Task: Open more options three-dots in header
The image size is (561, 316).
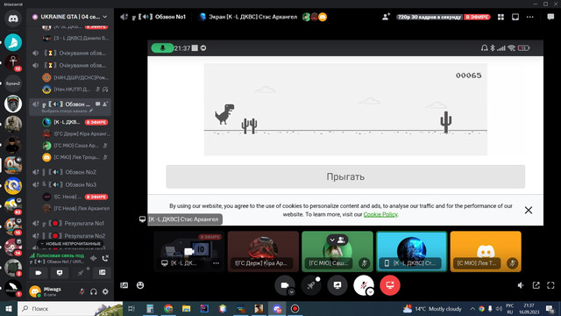Action: 529,17
